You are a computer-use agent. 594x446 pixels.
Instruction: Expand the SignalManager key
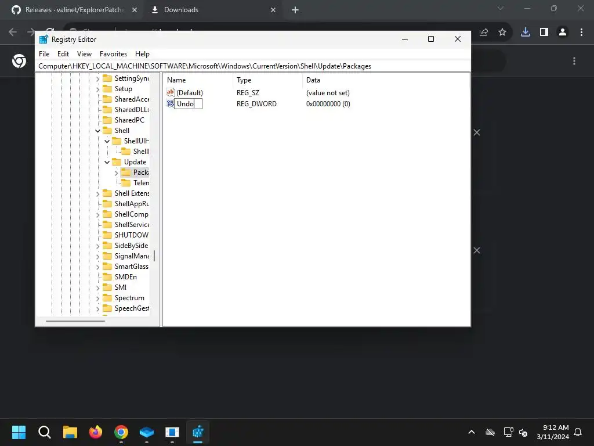pos(97,257)
